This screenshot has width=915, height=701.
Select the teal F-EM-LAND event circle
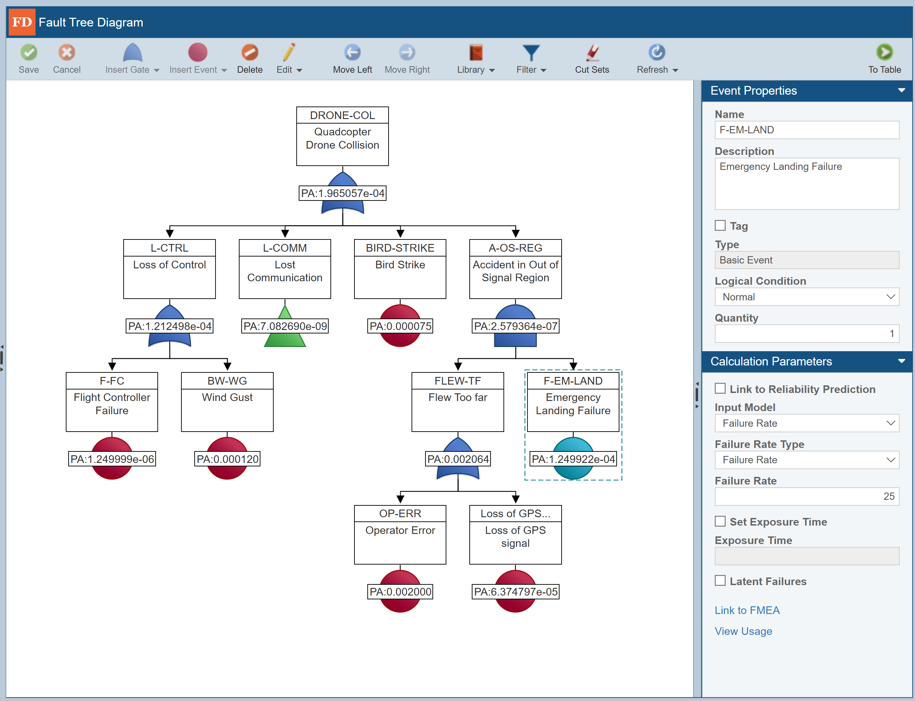573,458
